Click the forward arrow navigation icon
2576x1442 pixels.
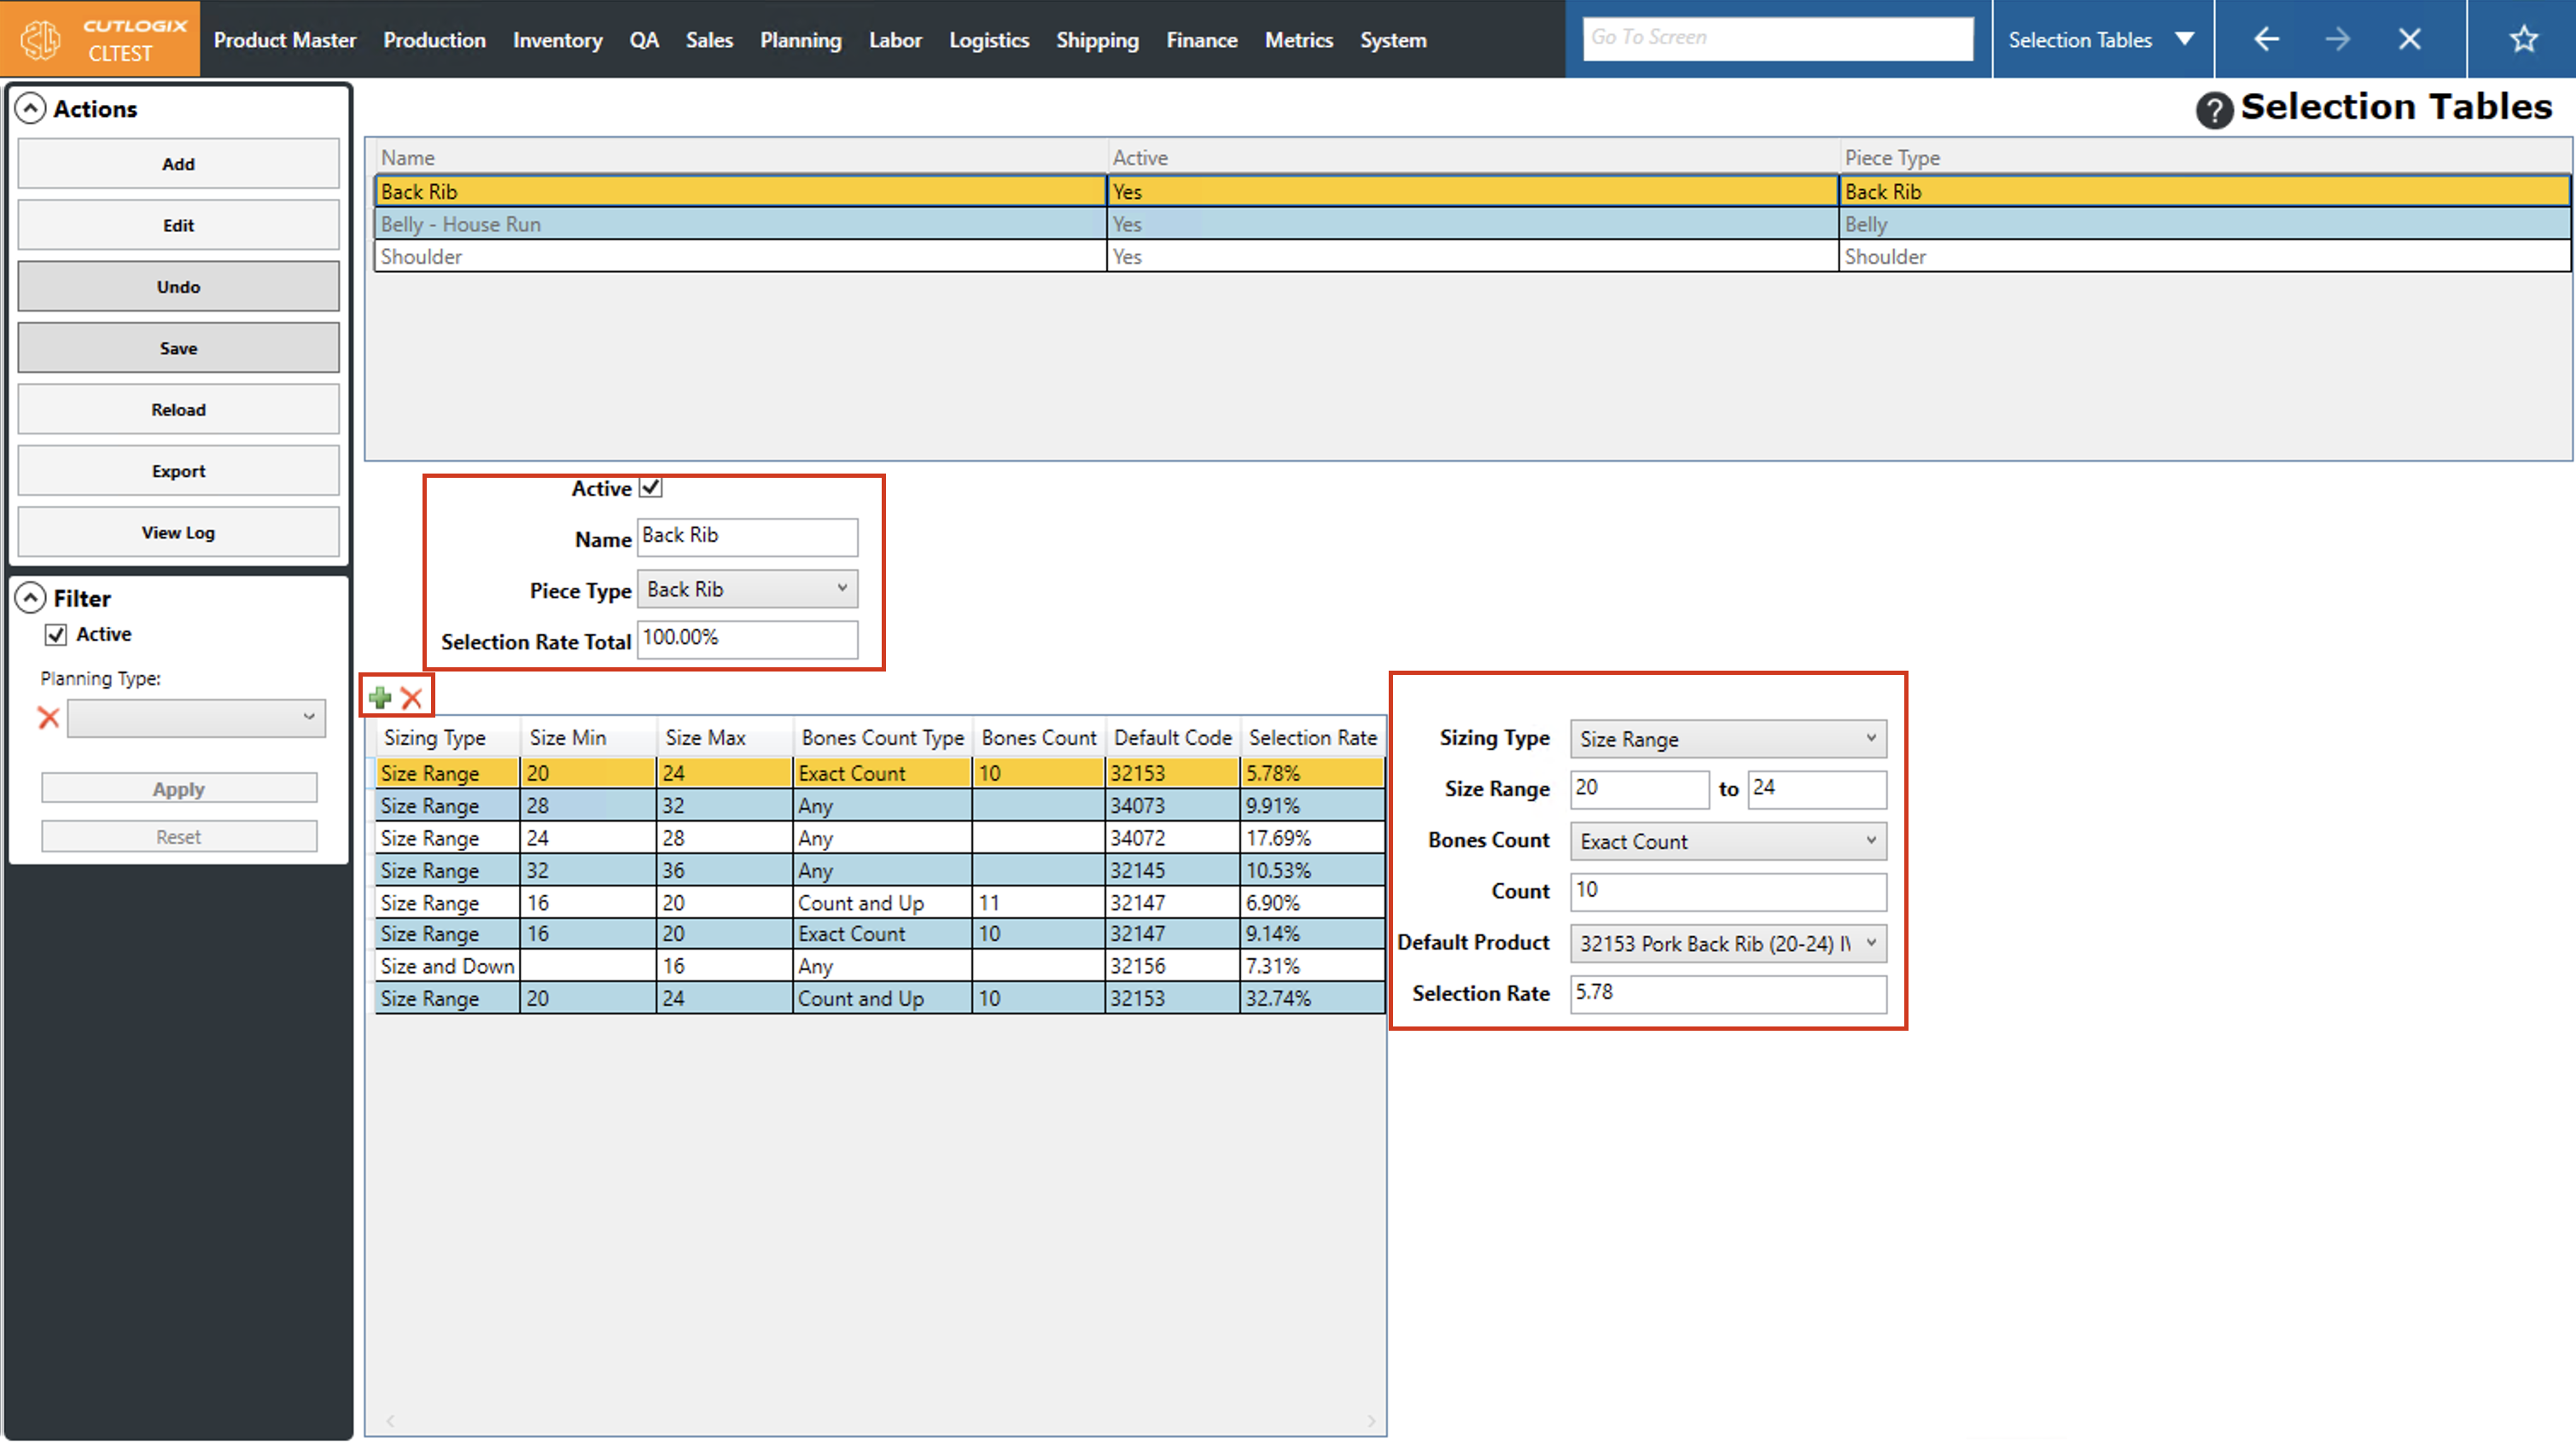[2337, 39]
